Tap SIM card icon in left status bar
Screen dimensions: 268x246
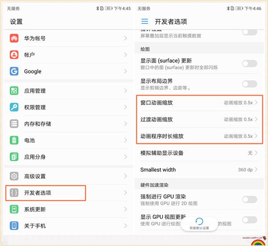102,8
